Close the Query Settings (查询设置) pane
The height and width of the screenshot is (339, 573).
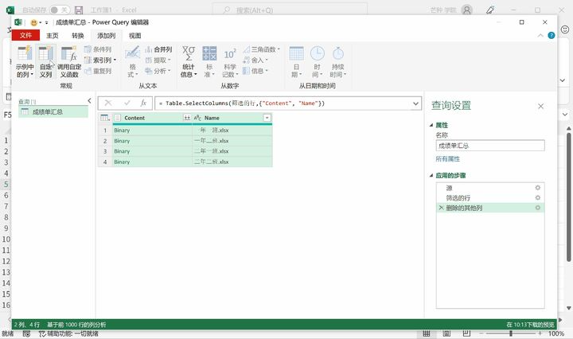coord(541,107)
